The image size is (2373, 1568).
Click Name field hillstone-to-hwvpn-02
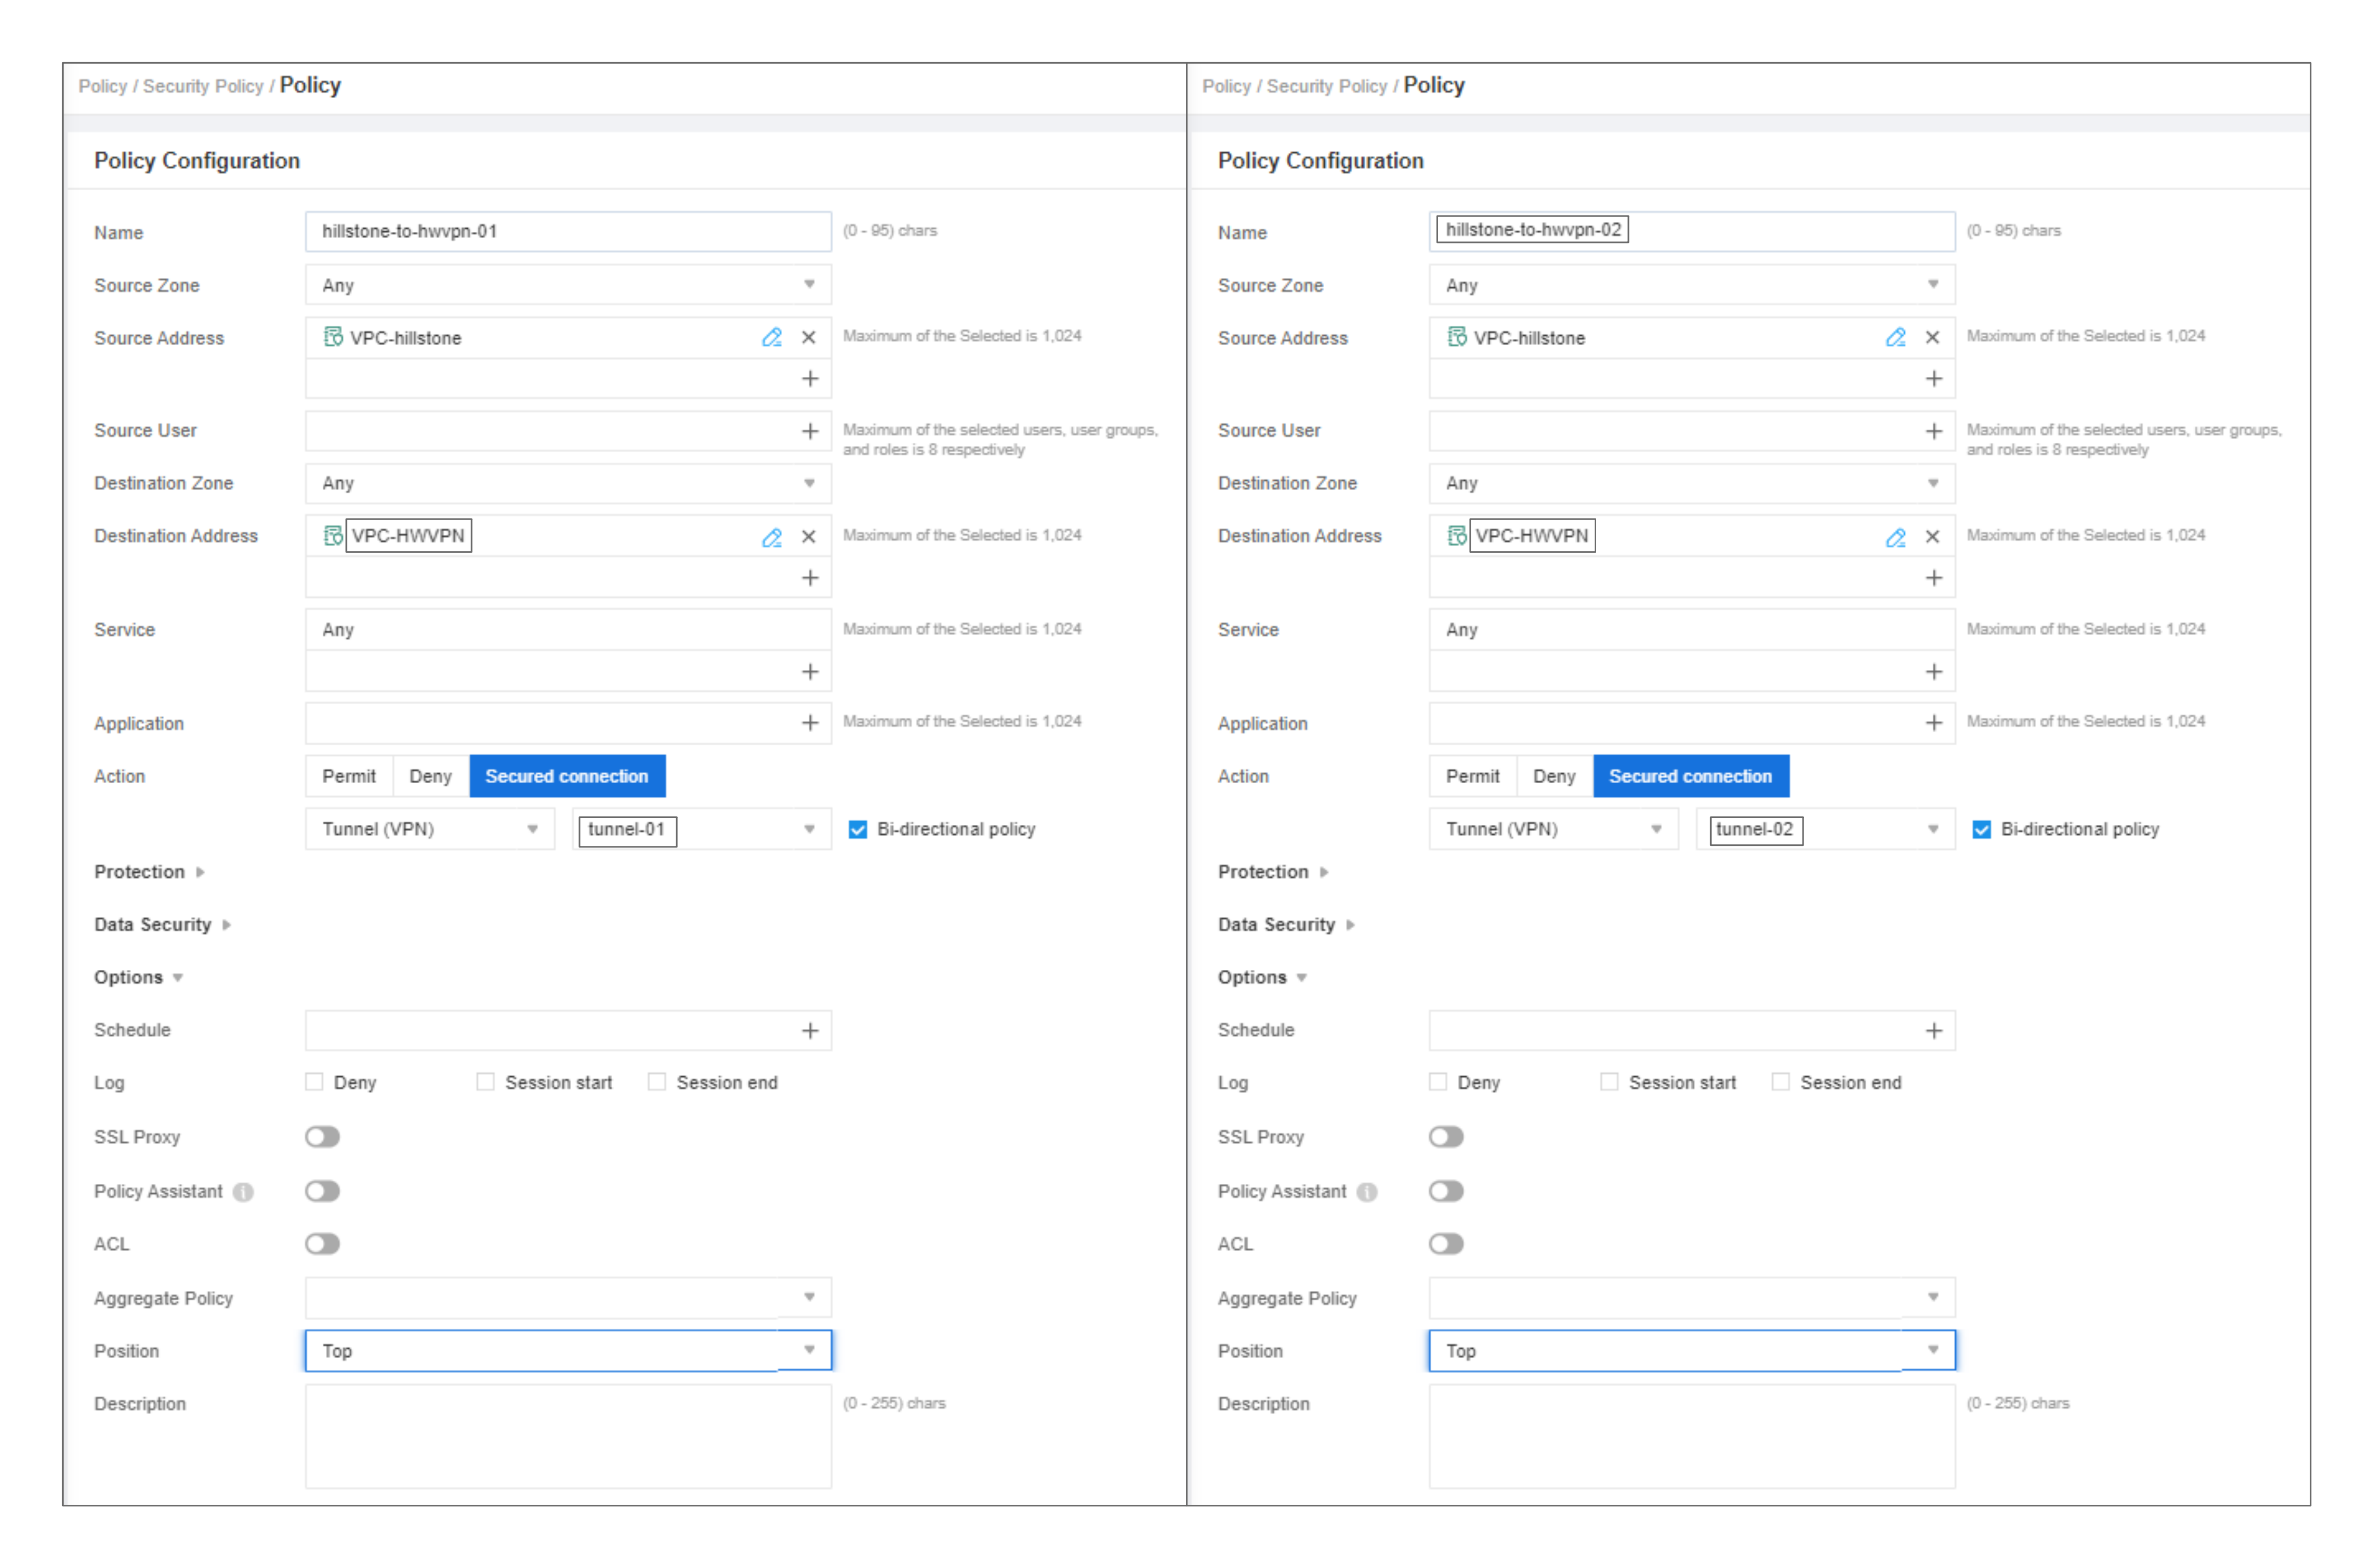[1692, 232]
